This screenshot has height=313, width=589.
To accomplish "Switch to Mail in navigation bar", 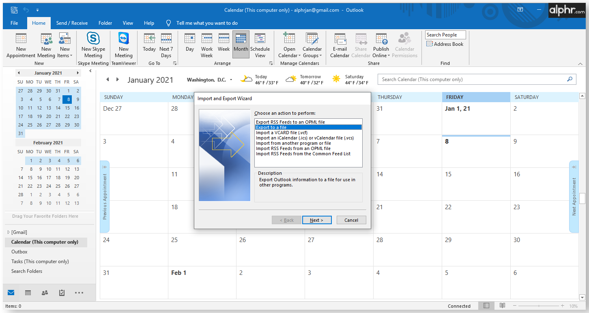I will pyautogui.click(x=11, y=292).
